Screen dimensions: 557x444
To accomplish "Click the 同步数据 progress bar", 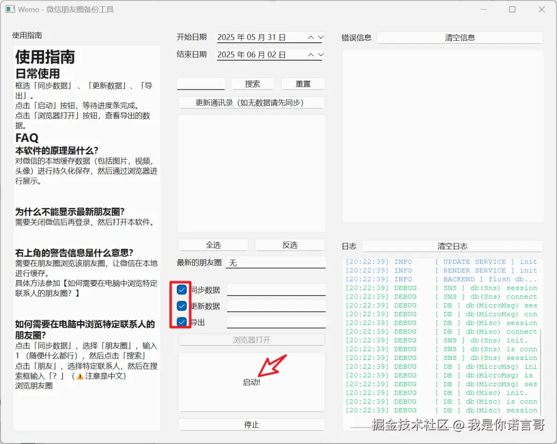I will pos(276,290).
